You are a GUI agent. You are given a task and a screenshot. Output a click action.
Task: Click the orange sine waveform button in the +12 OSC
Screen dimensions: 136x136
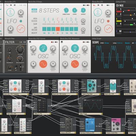click(43, 64)
